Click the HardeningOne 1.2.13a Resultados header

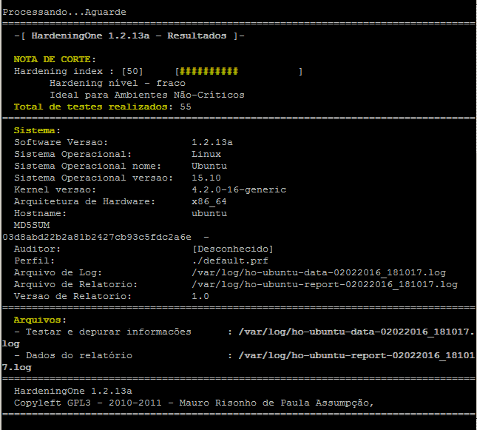coord(129,36)
